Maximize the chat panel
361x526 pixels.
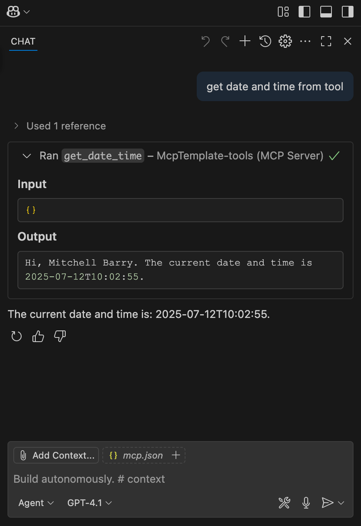(326, 41)
